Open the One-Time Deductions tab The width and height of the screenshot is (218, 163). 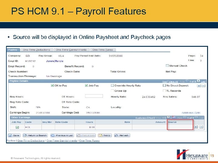pos(37,50)
